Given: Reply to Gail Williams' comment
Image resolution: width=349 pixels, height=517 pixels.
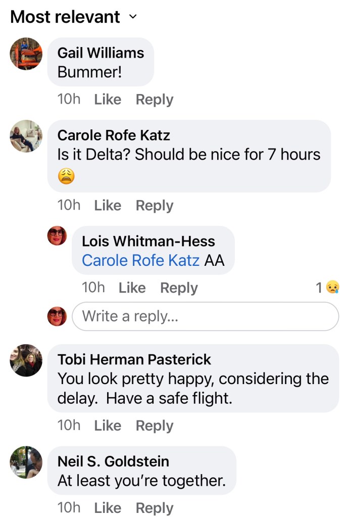Looking at the screenshot, I should [x=155, y=100].
